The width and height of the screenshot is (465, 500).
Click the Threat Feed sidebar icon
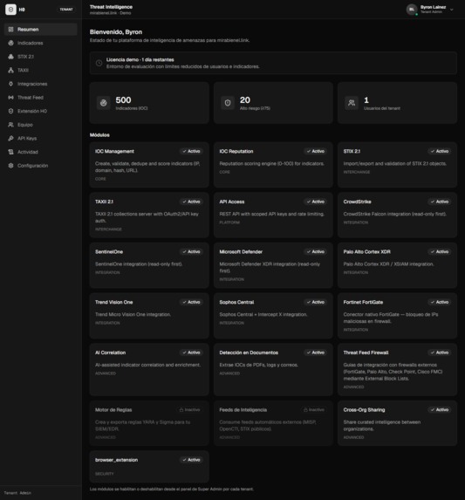coord(10,98)
